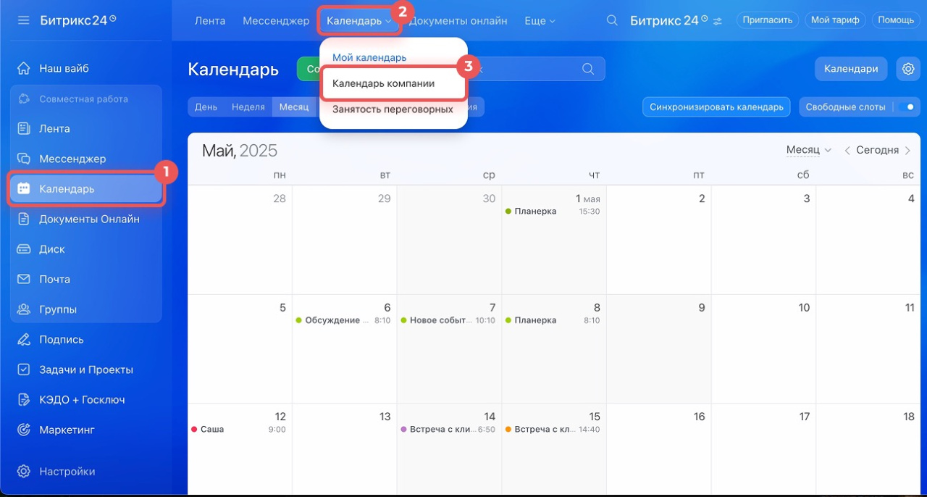Click the Маркетинг sidebar target icon

coord(24,430)
